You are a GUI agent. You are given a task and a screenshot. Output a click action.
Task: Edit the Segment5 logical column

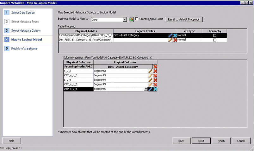pyautogui.click(x=150, y=85)
